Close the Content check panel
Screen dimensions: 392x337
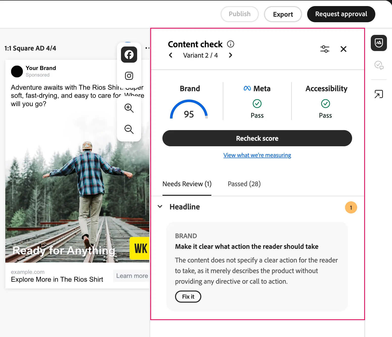[344, 49]
